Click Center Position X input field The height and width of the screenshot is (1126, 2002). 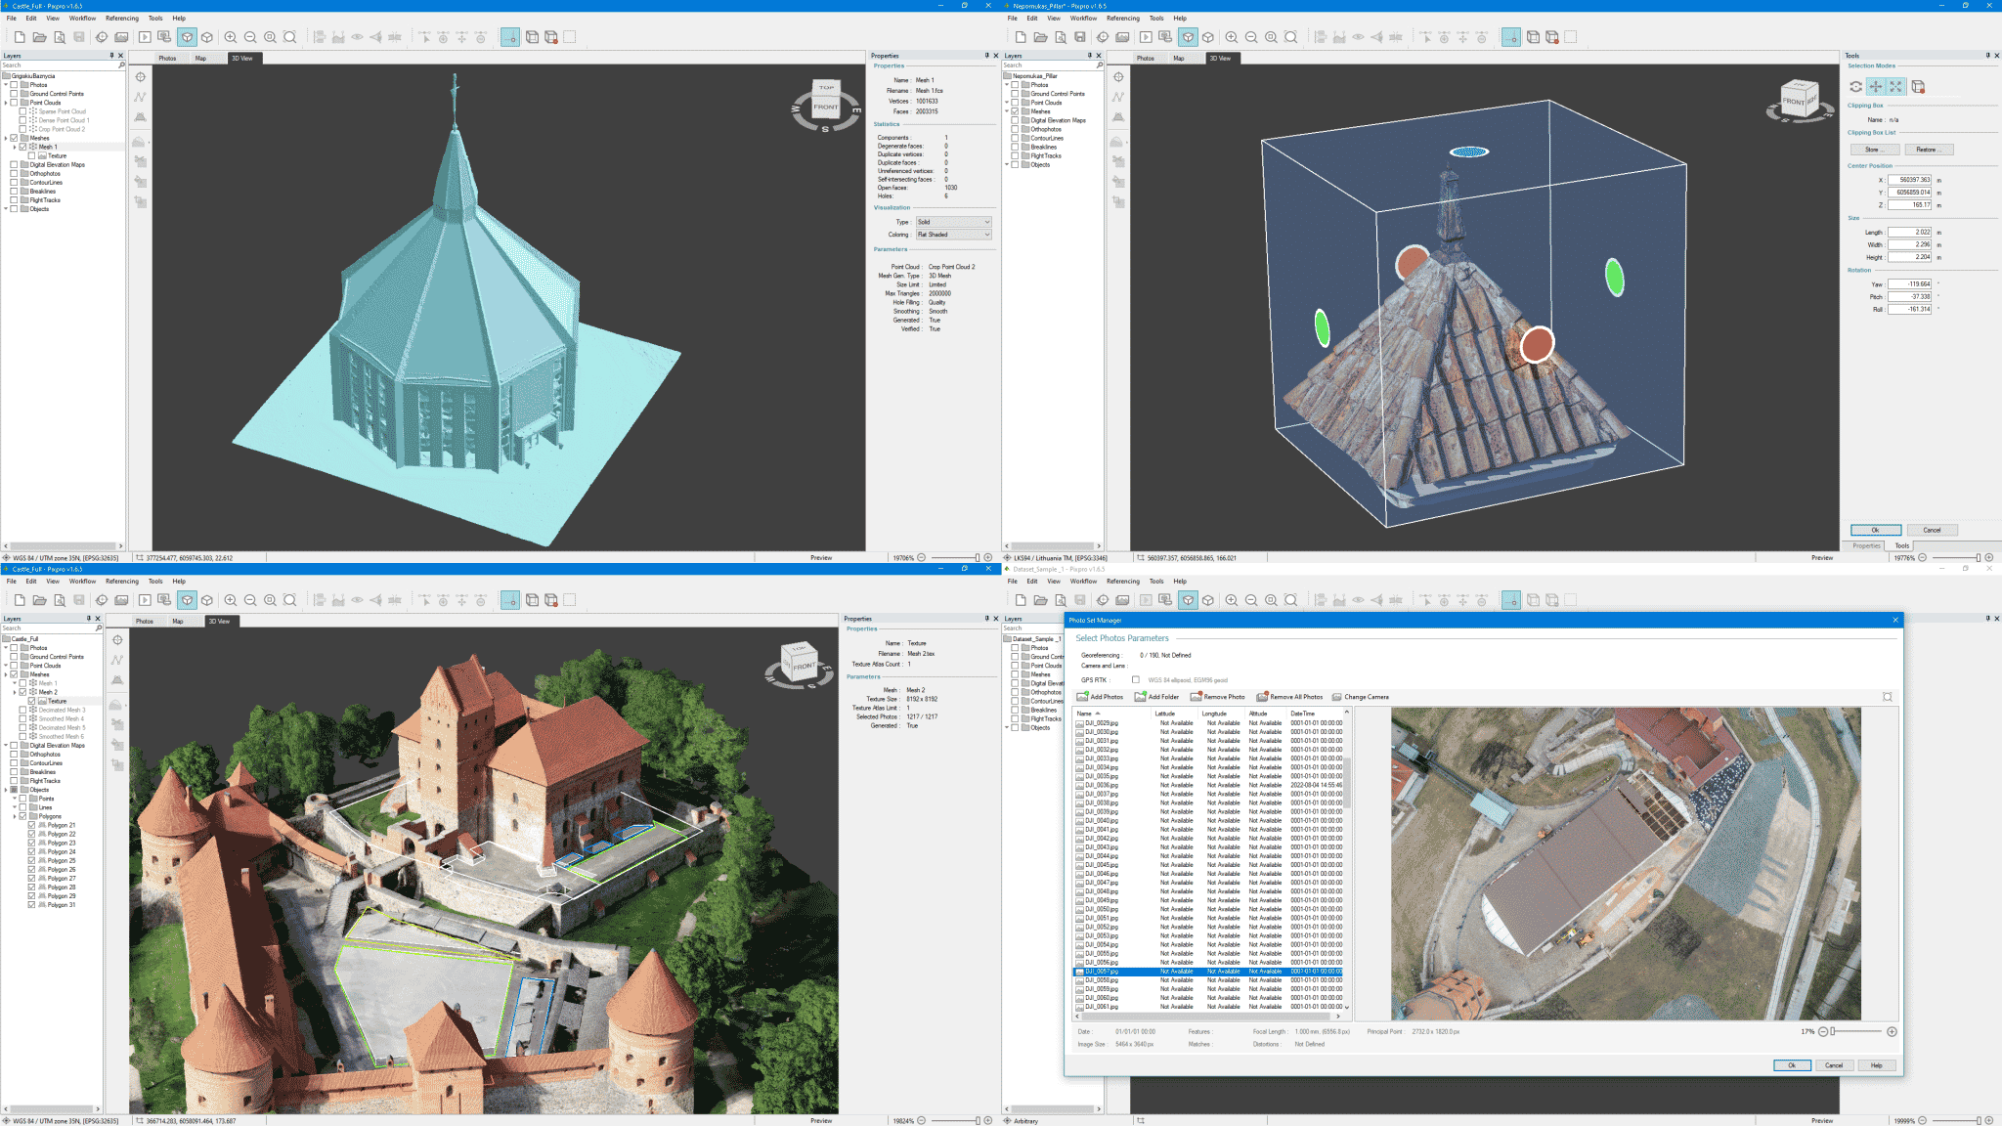(1909, 180)
